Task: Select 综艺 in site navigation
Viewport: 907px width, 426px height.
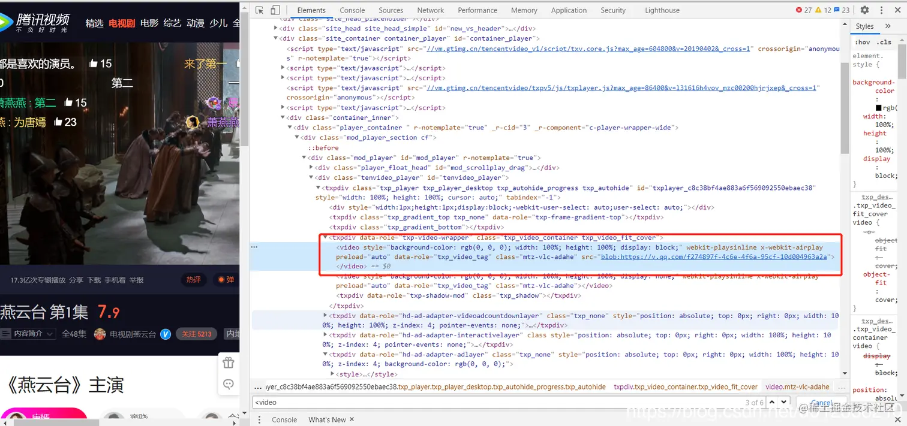Action: [x=172, y=23]
